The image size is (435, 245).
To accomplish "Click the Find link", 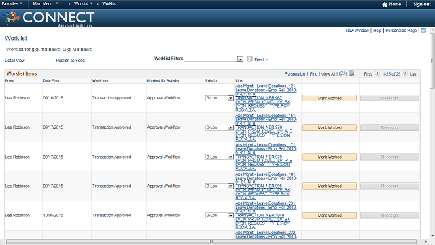I will pyautogui.click(x=313, y=74).
